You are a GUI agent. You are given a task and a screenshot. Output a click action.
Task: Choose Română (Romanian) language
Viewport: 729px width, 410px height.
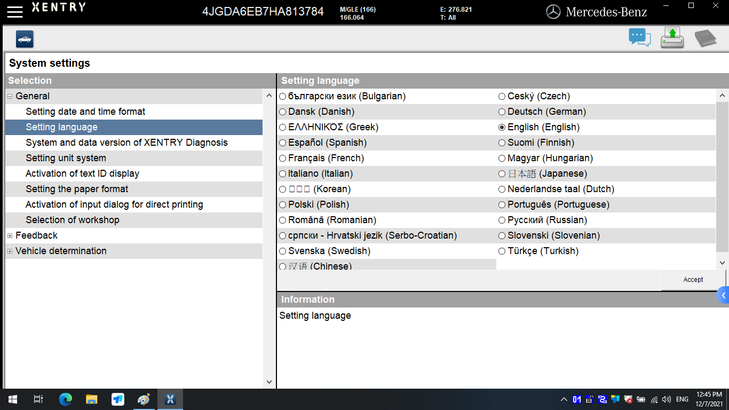pos(283,220)
